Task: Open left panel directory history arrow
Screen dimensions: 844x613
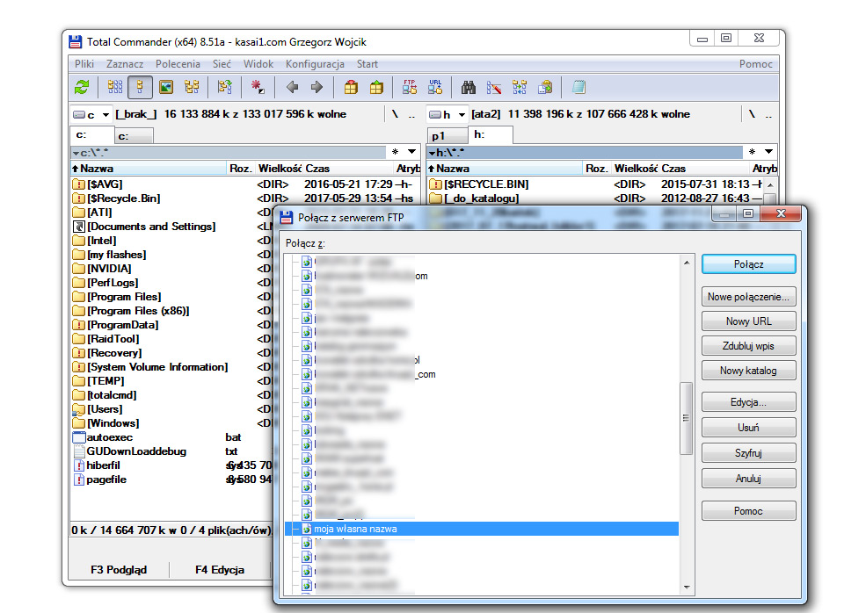Action: 411,152
